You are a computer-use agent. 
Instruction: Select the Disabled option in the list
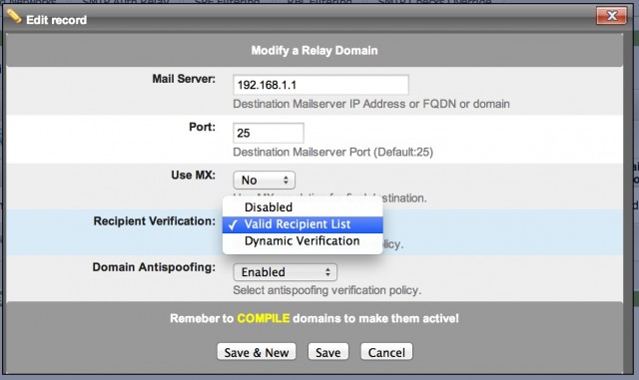tap(303, 207)
